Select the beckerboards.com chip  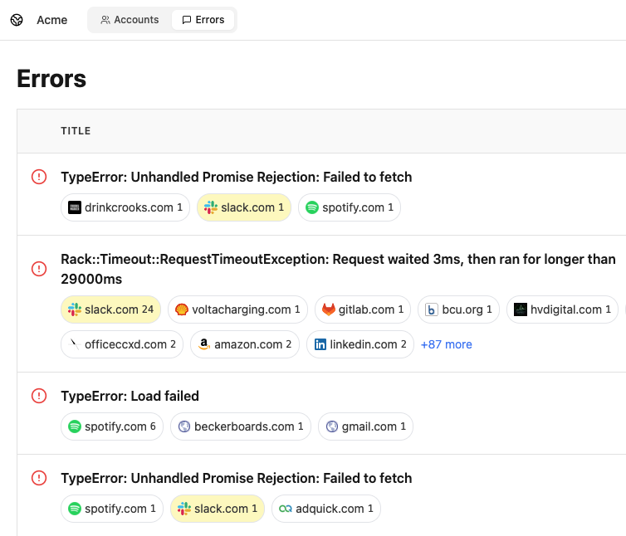241,426
